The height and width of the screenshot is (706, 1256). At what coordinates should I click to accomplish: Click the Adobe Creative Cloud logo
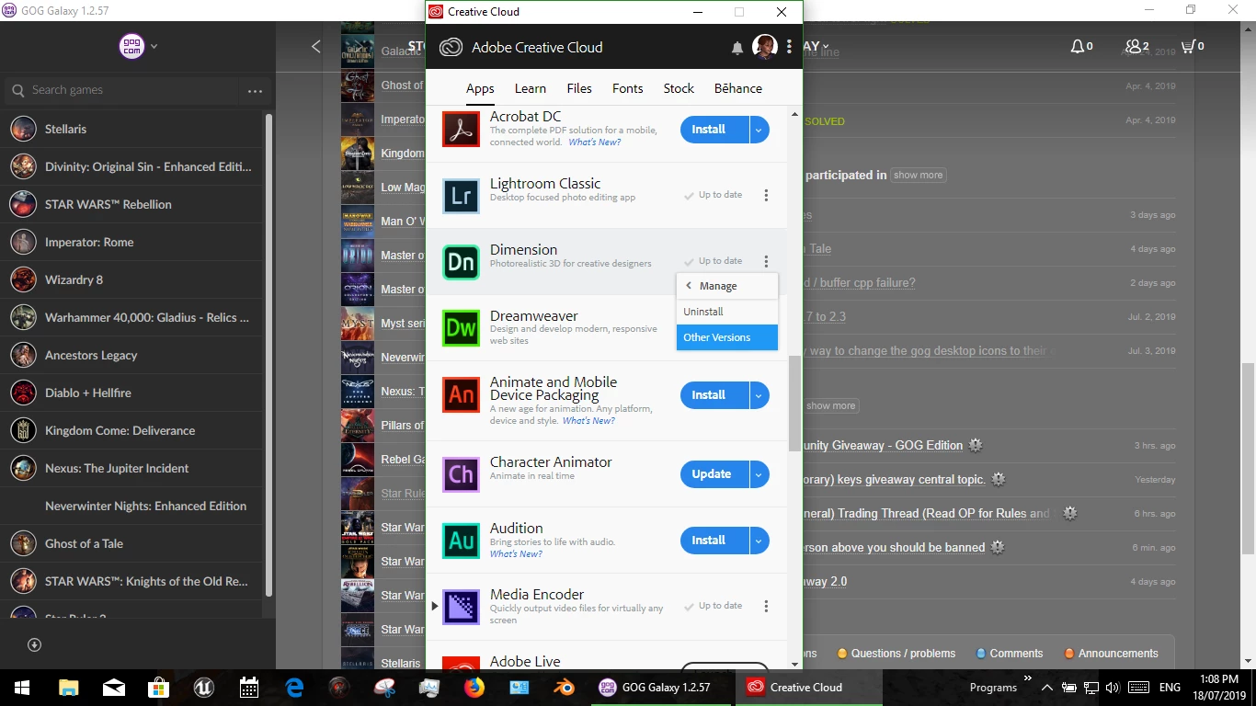[451, 47]
